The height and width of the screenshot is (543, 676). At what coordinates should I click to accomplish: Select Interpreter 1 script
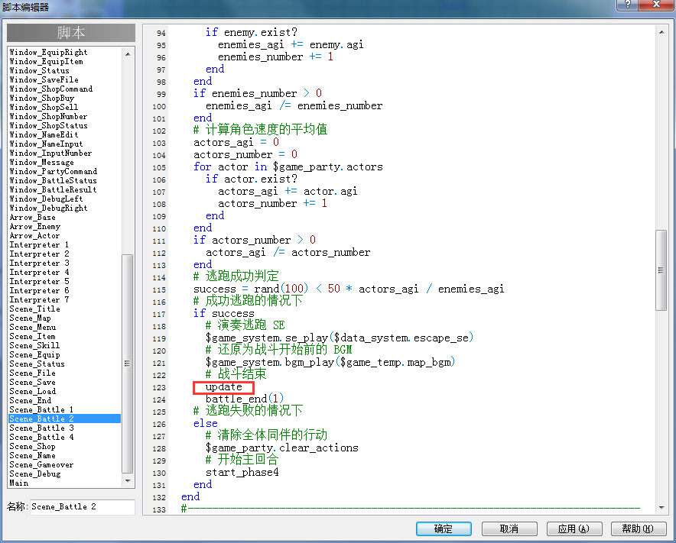[x=39, y=244]
